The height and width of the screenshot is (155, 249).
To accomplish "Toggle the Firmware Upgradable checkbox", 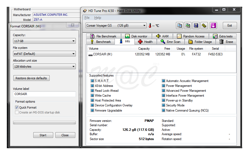I will [x=92, y=110].
